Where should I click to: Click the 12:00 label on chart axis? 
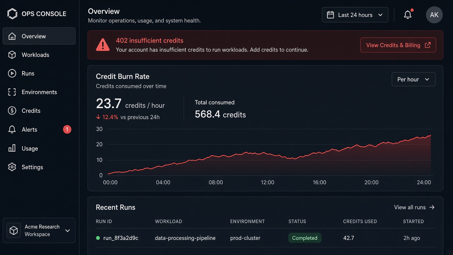pos(268,182)
